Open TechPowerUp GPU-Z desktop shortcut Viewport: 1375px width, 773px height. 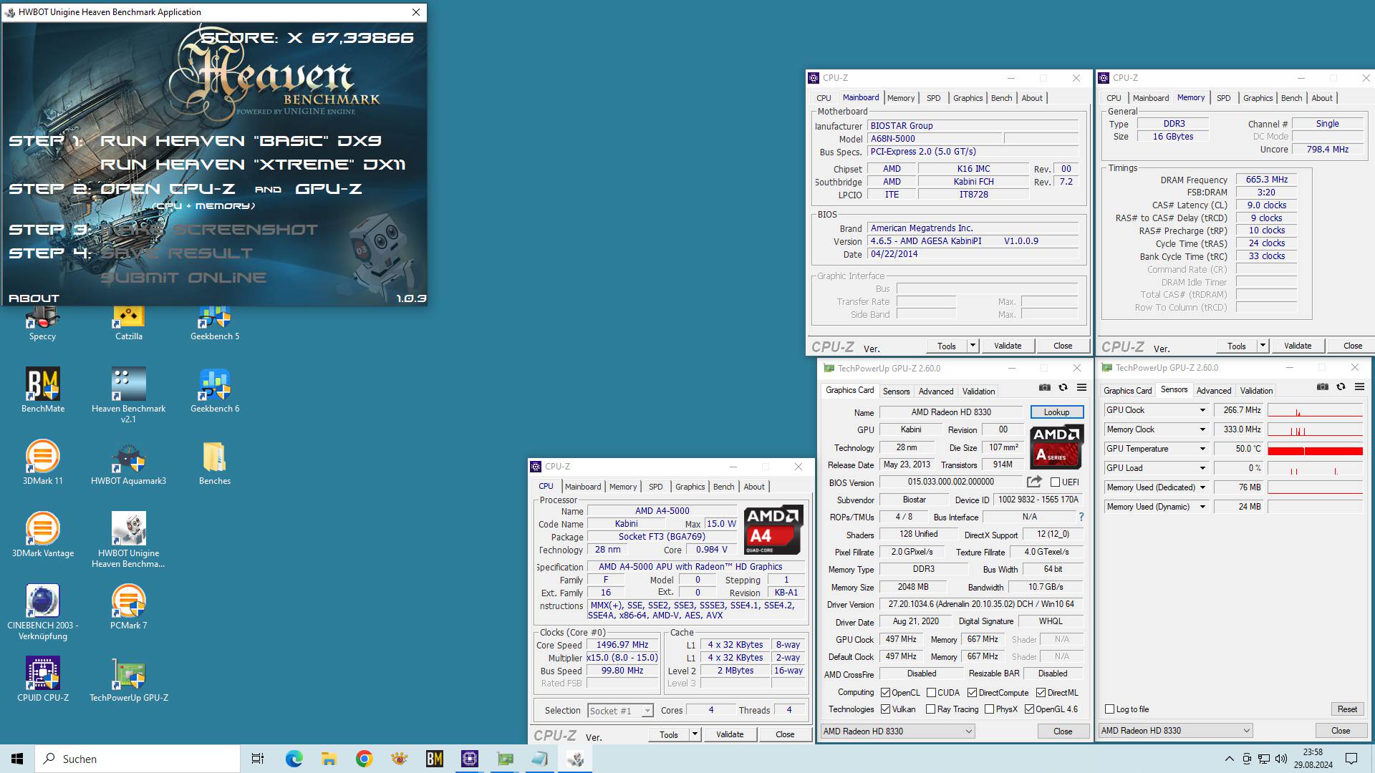[129, 679]
